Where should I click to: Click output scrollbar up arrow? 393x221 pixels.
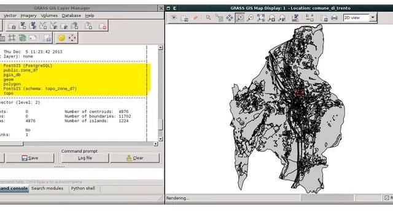point(160,47)
